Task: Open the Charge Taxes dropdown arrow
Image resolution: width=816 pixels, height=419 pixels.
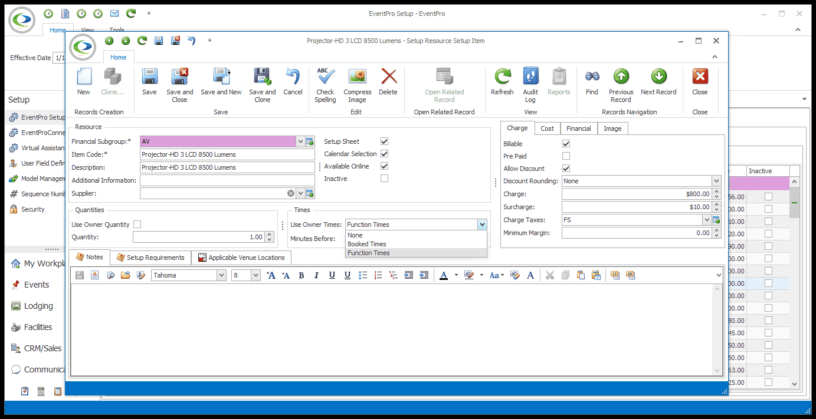Action: click(707, 220)
